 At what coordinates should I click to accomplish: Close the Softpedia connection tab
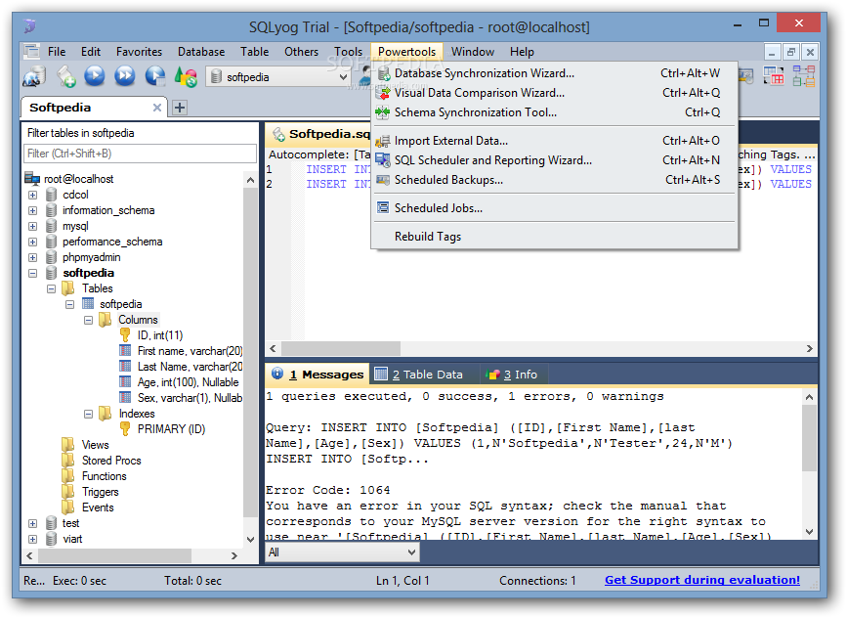click(157, 108)
